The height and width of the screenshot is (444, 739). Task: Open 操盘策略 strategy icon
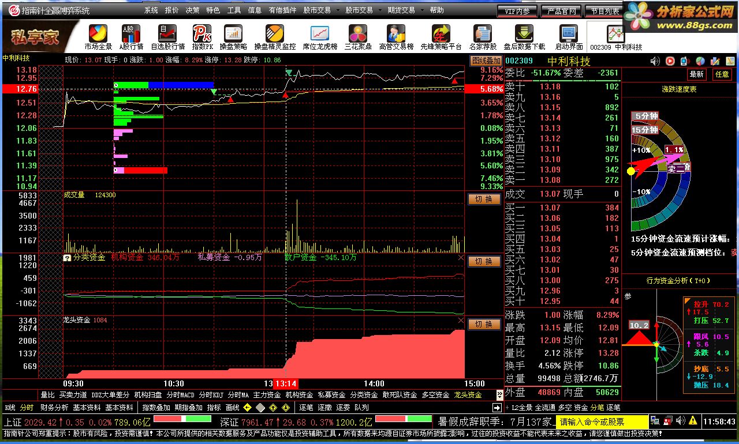click(x=233, y=37)
